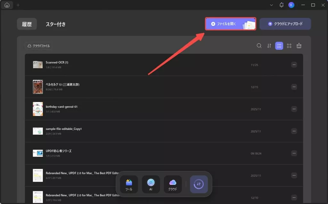The height and width of the screenshot is (204, 328).
Task: Expand the title bar dropdown chevron
Action: coord(271,5)
